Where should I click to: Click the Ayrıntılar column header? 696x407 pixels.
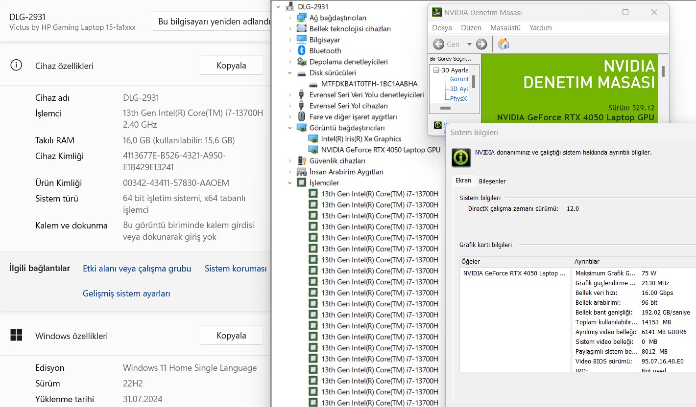click(x=634, y=262)
